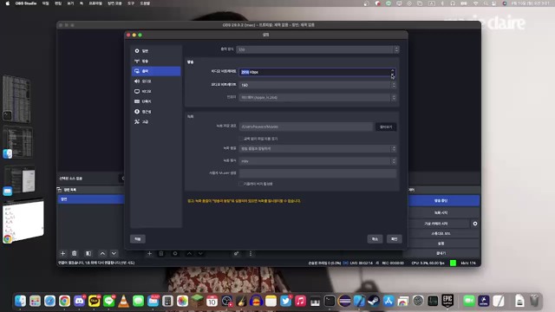
Task: Open virtual camera gear settings icon
Action: [475, 224]
